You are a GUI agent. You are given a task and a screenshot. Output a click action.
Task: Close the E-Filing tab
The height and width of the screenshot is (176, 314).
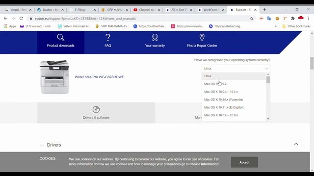coord(95,10)
